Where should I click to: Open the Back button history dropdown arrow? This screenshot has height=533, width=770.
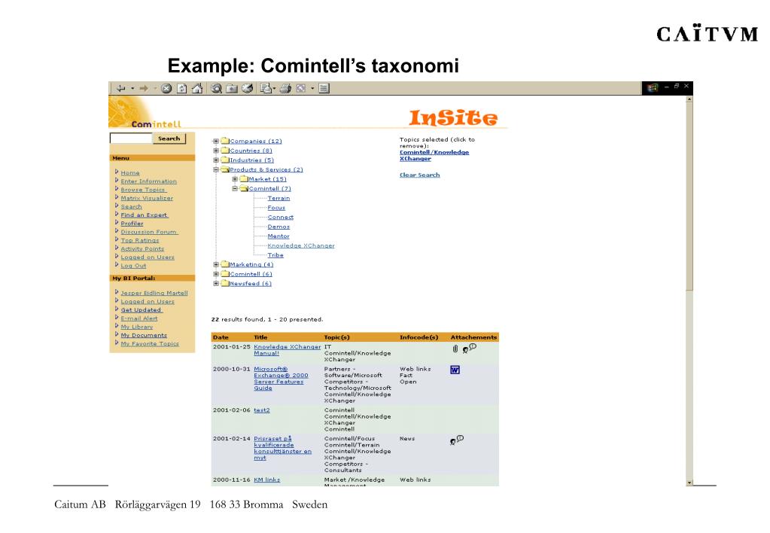[132, 88]
